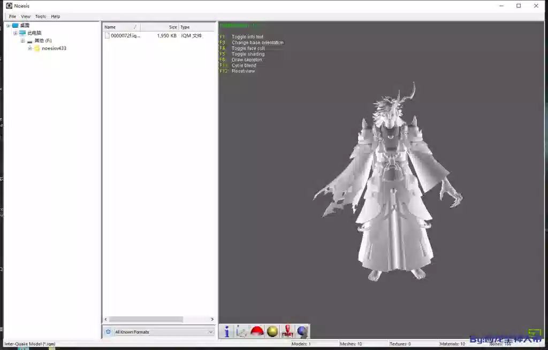Click the red joystick icon in the viewer toolbar

287,331
